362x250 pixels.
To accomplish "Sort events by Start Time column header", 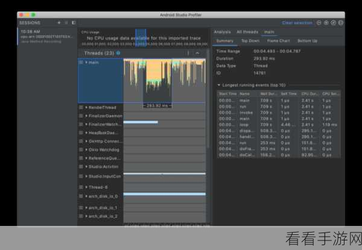I will tap(227, 94).
